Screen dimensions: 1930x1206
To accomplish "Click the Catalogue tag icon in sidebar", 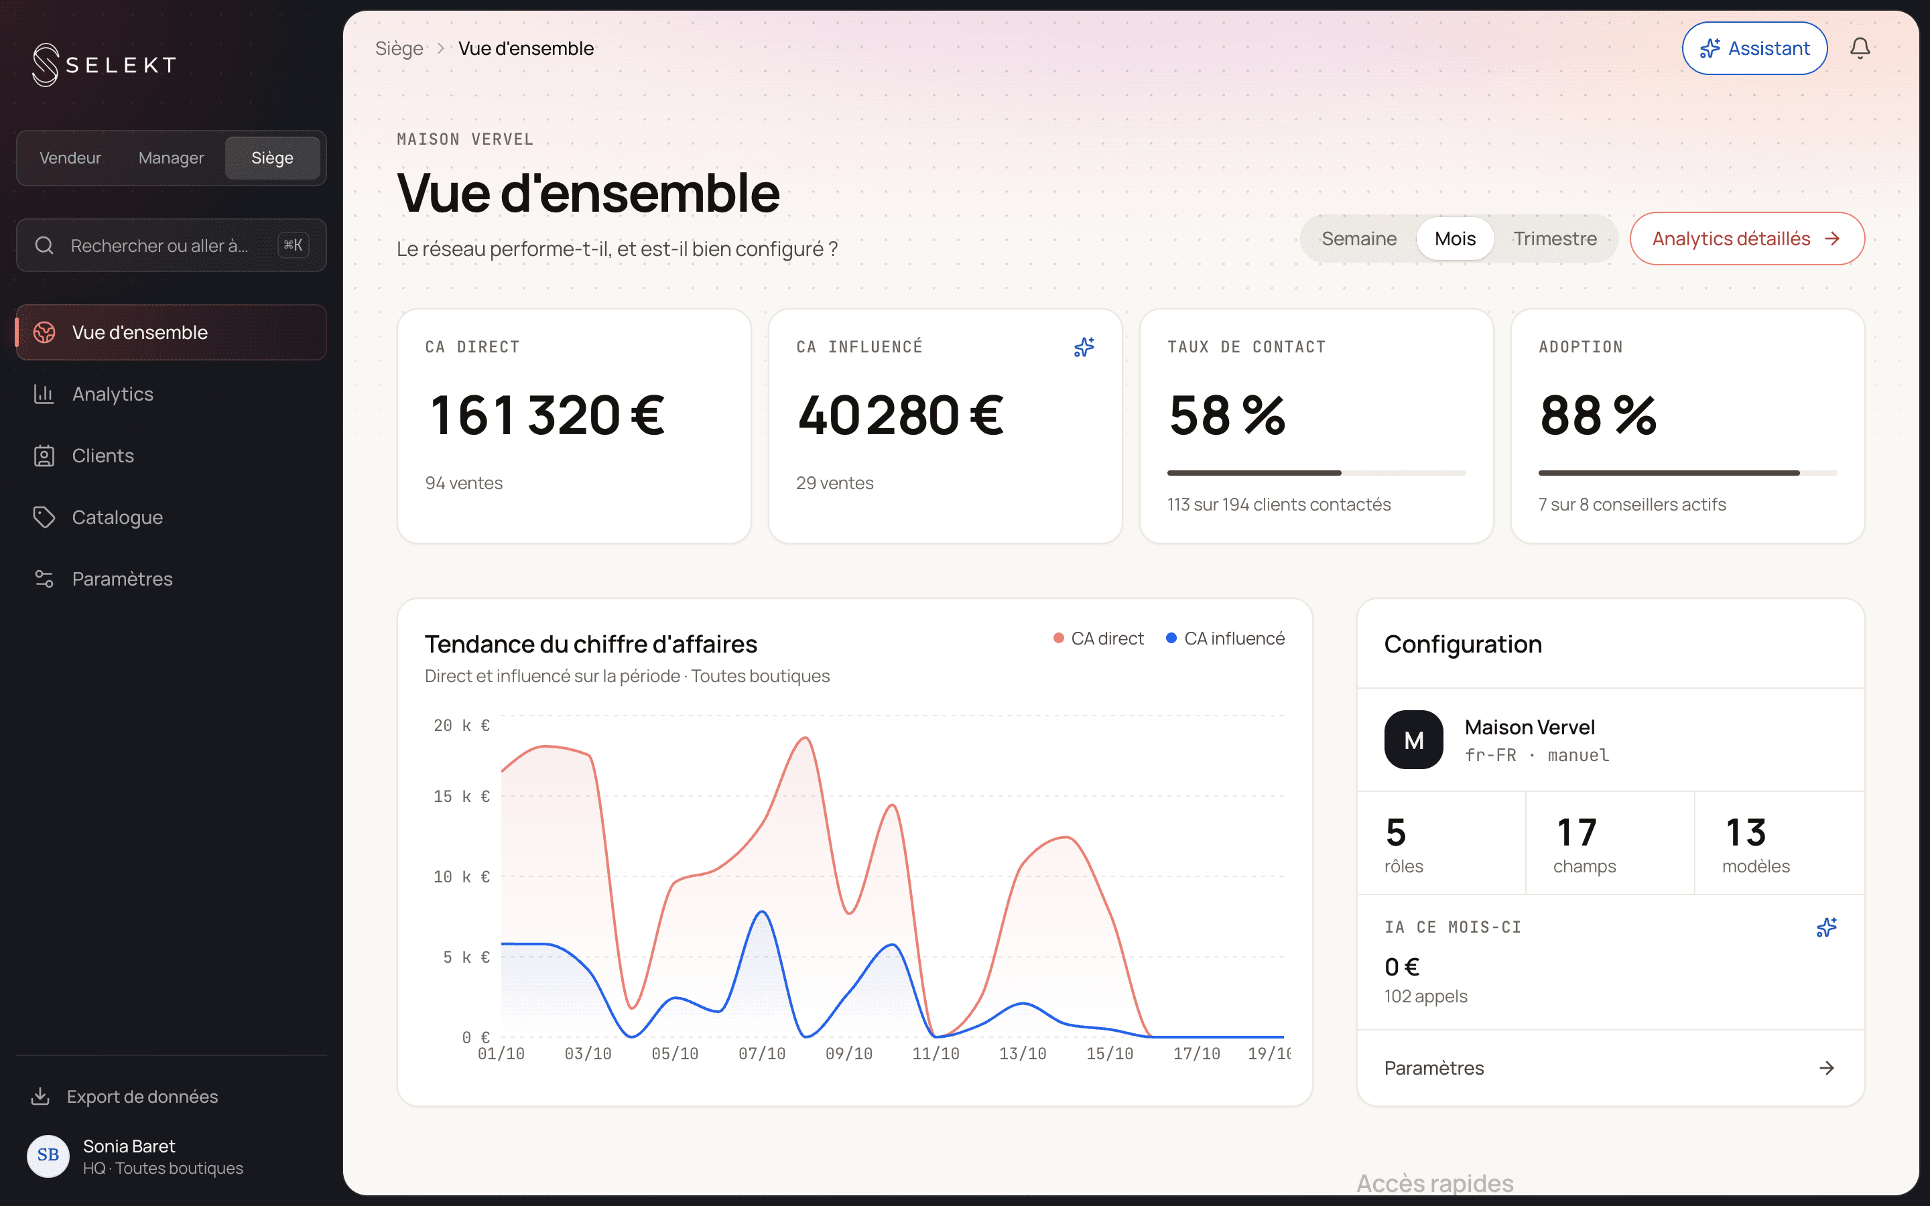I will click(x=44, y=517).
